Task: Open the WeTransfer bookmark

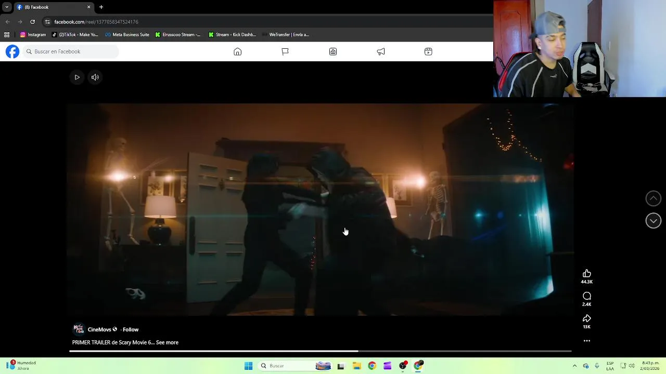Action: tap(286, 35)
